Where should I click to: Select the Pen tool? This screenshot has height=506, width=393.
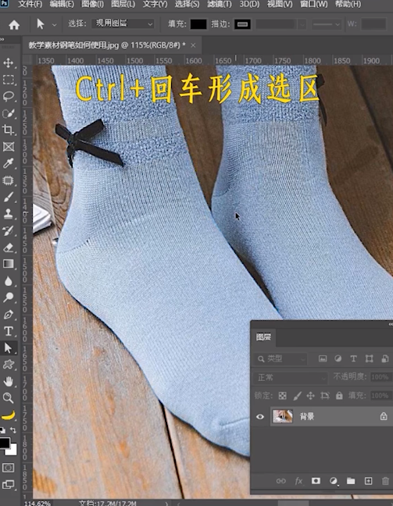(9, 315)
